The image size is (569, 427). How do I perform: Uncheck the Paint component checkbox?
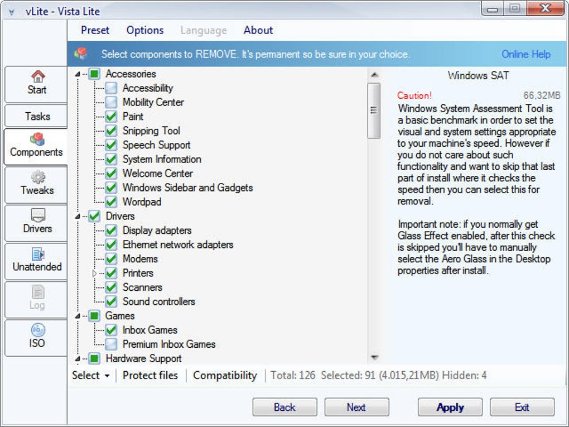point(111,117)
